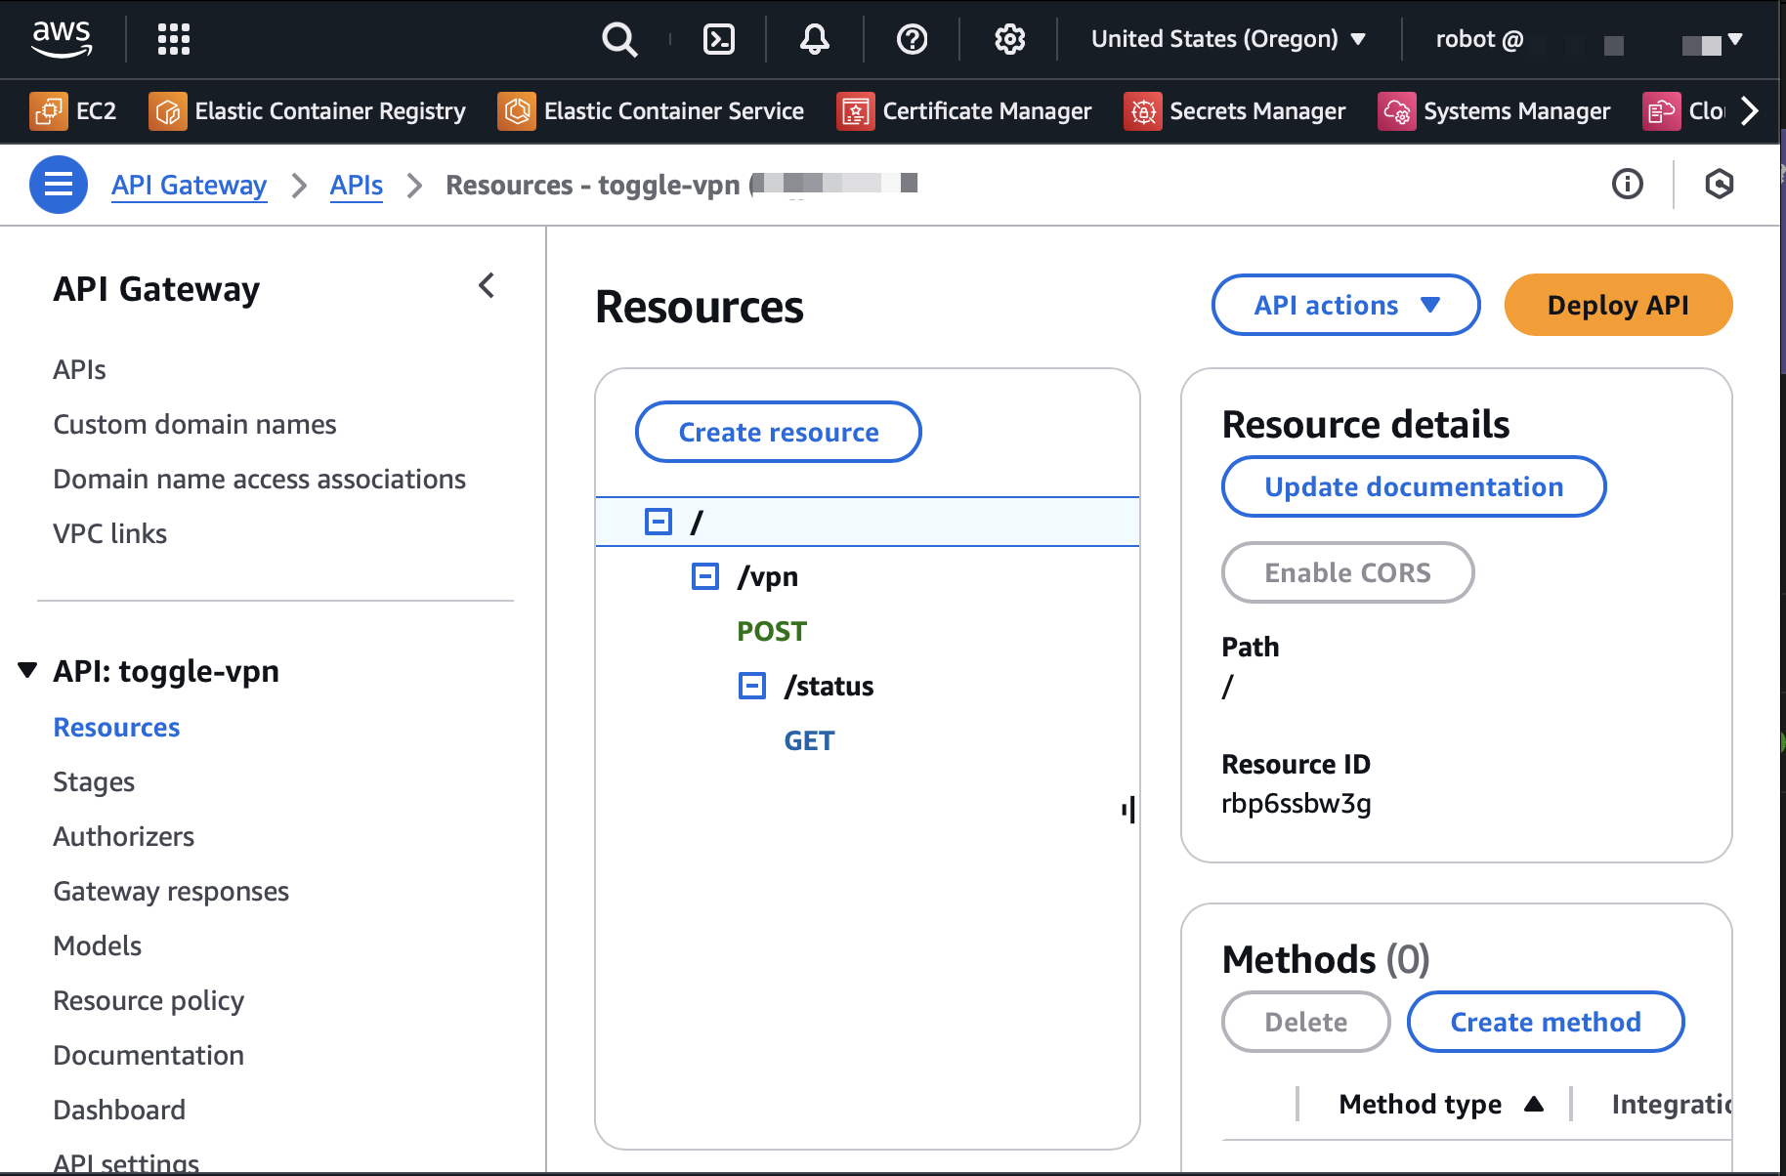
Task: Click Create resource button
Action: coord(779,432)
